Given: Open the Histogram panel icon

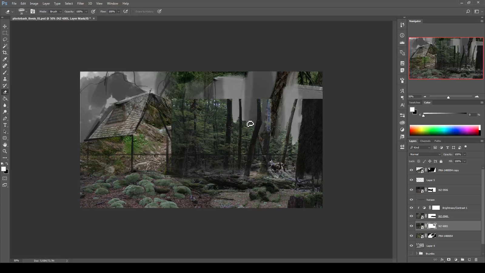Looking at the screenshot, I should click(402, 43).
